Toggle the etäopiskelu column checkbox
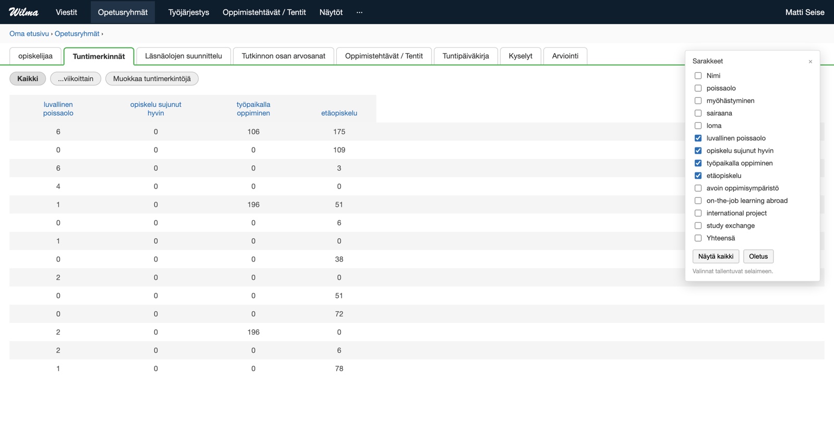The width and height of the screenshot is (834, 448). point(698,176)
